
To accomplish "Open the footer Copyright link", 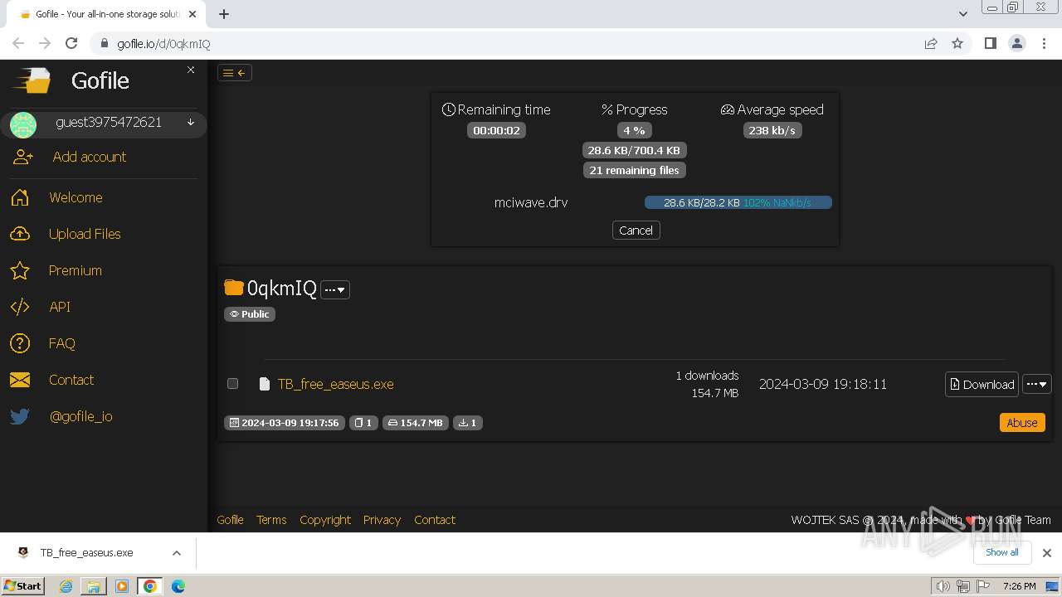I will click(x=325, y=520).
